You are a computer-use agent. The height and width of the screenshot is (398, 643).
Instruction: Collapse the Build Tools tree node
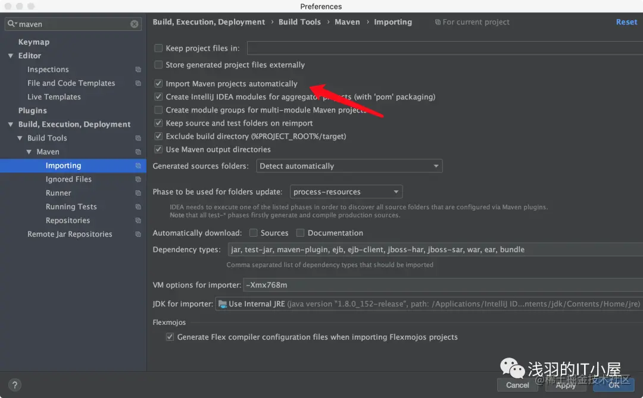pyautogui.click(x=20, y=138)
